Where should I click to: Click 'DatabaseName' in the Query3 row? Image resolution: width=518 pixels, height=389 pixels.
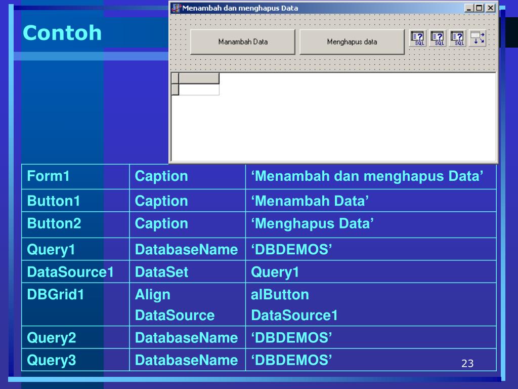(186, 360)
